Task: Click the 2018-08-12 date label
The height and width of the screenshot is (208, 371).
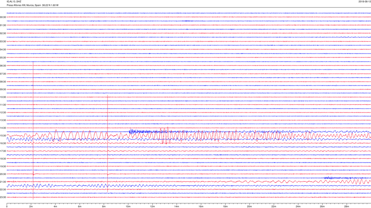Action: 364,2
